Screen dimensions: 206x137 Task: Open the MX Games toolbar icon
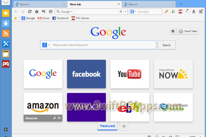pyautogui.click(x=180, y=12)
